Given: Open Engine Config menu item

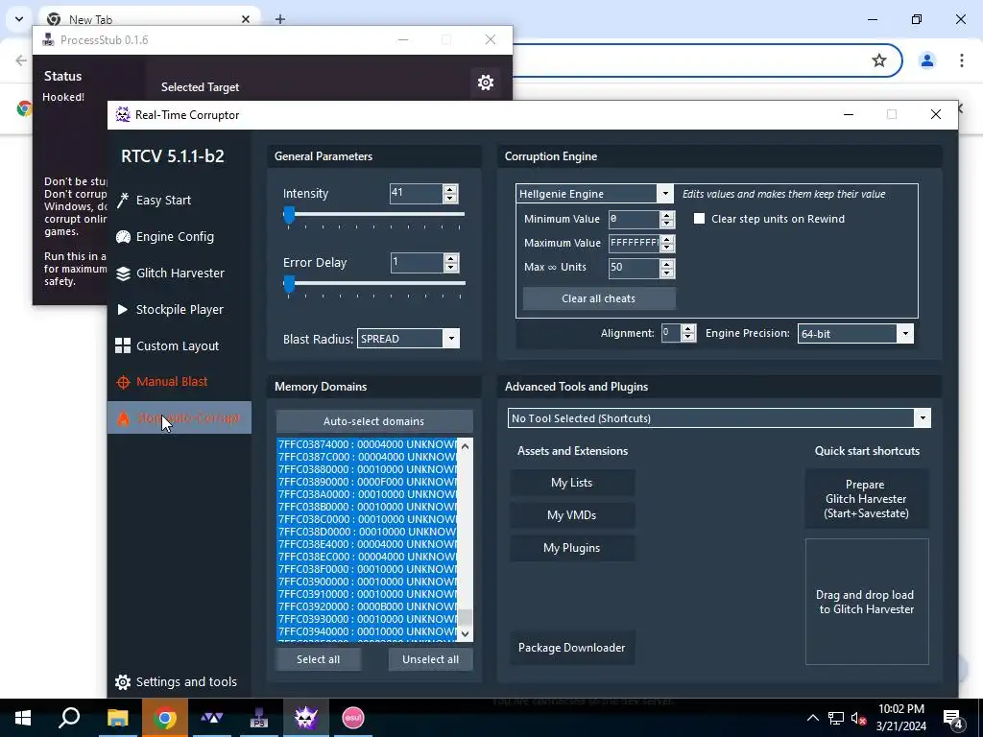Looking at the screenshot, I should pyautogui.click(x=180, y=237).
